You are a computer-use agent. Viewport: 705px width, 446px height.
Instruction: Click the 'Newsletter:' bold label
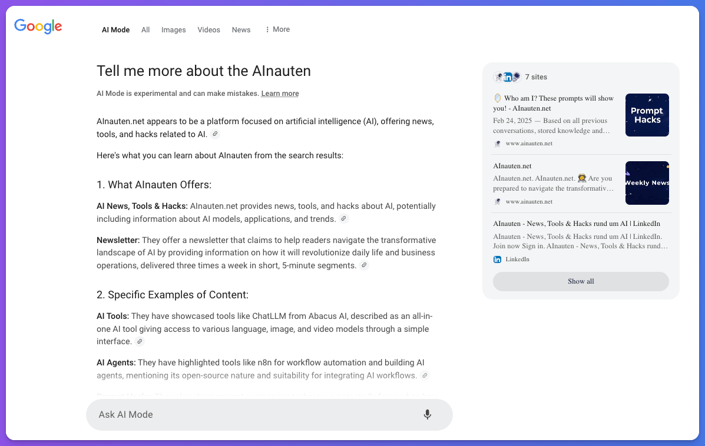tap(118, 240)
